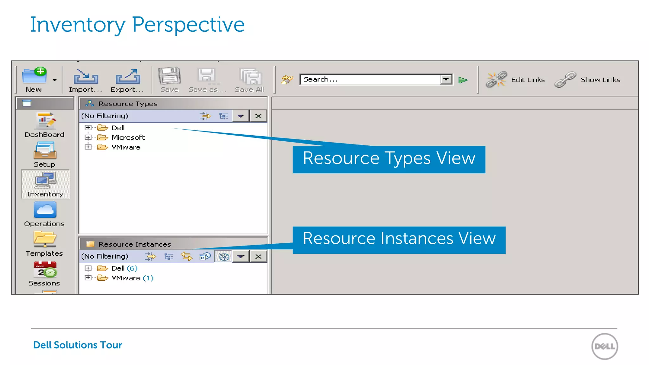Click the New folder icon
This screenshot has height=365, width=649.
(34, 76)
